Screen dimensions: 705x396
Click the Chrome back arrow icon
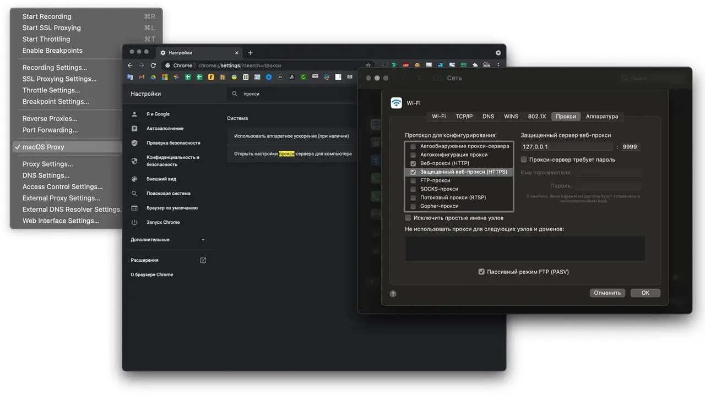130,65
